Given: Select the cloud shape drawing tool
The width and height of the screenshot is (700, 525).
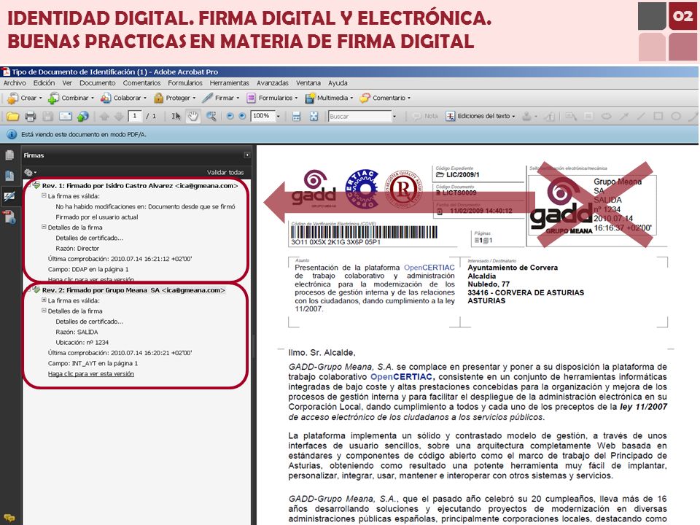Looking at the screenshot, I should point(606,116).
